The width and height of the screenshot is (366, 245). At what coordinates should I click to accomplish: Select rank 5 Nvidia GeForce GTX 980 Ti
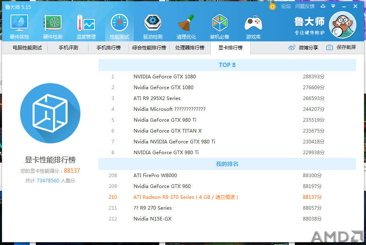tap(227, 120)
